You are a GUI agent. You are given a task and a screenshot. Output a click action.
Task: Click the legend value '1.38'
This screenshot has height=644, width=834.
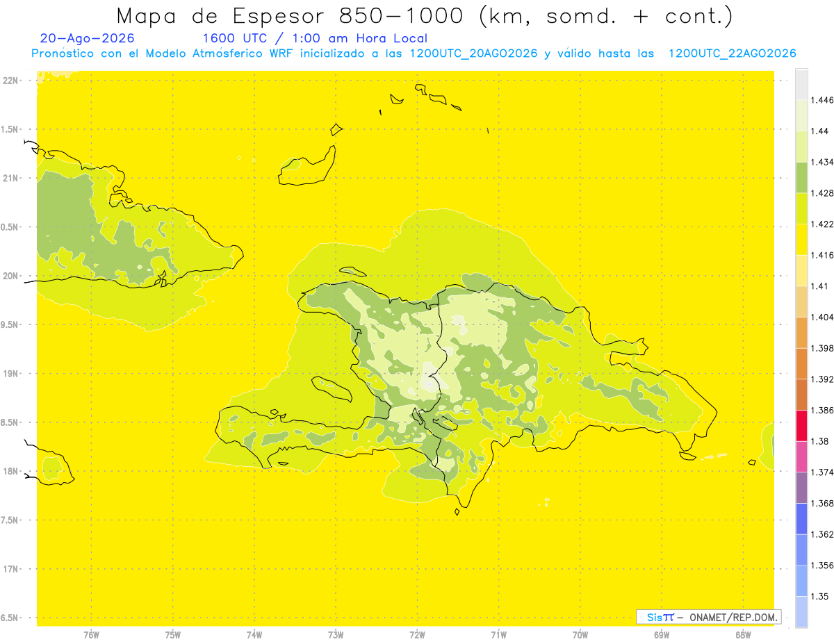[821, 441]
